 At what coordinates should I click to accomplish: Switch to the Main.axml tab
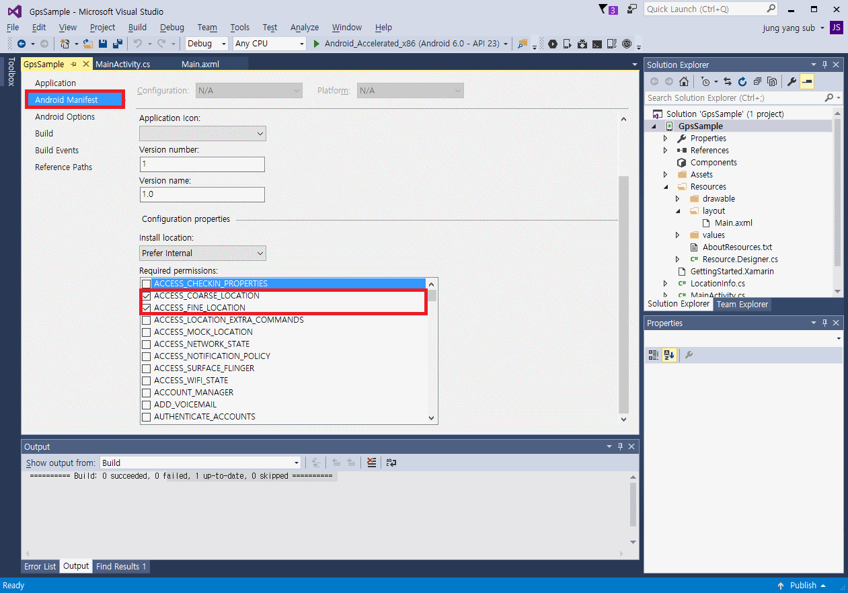[x=200, y=65]
